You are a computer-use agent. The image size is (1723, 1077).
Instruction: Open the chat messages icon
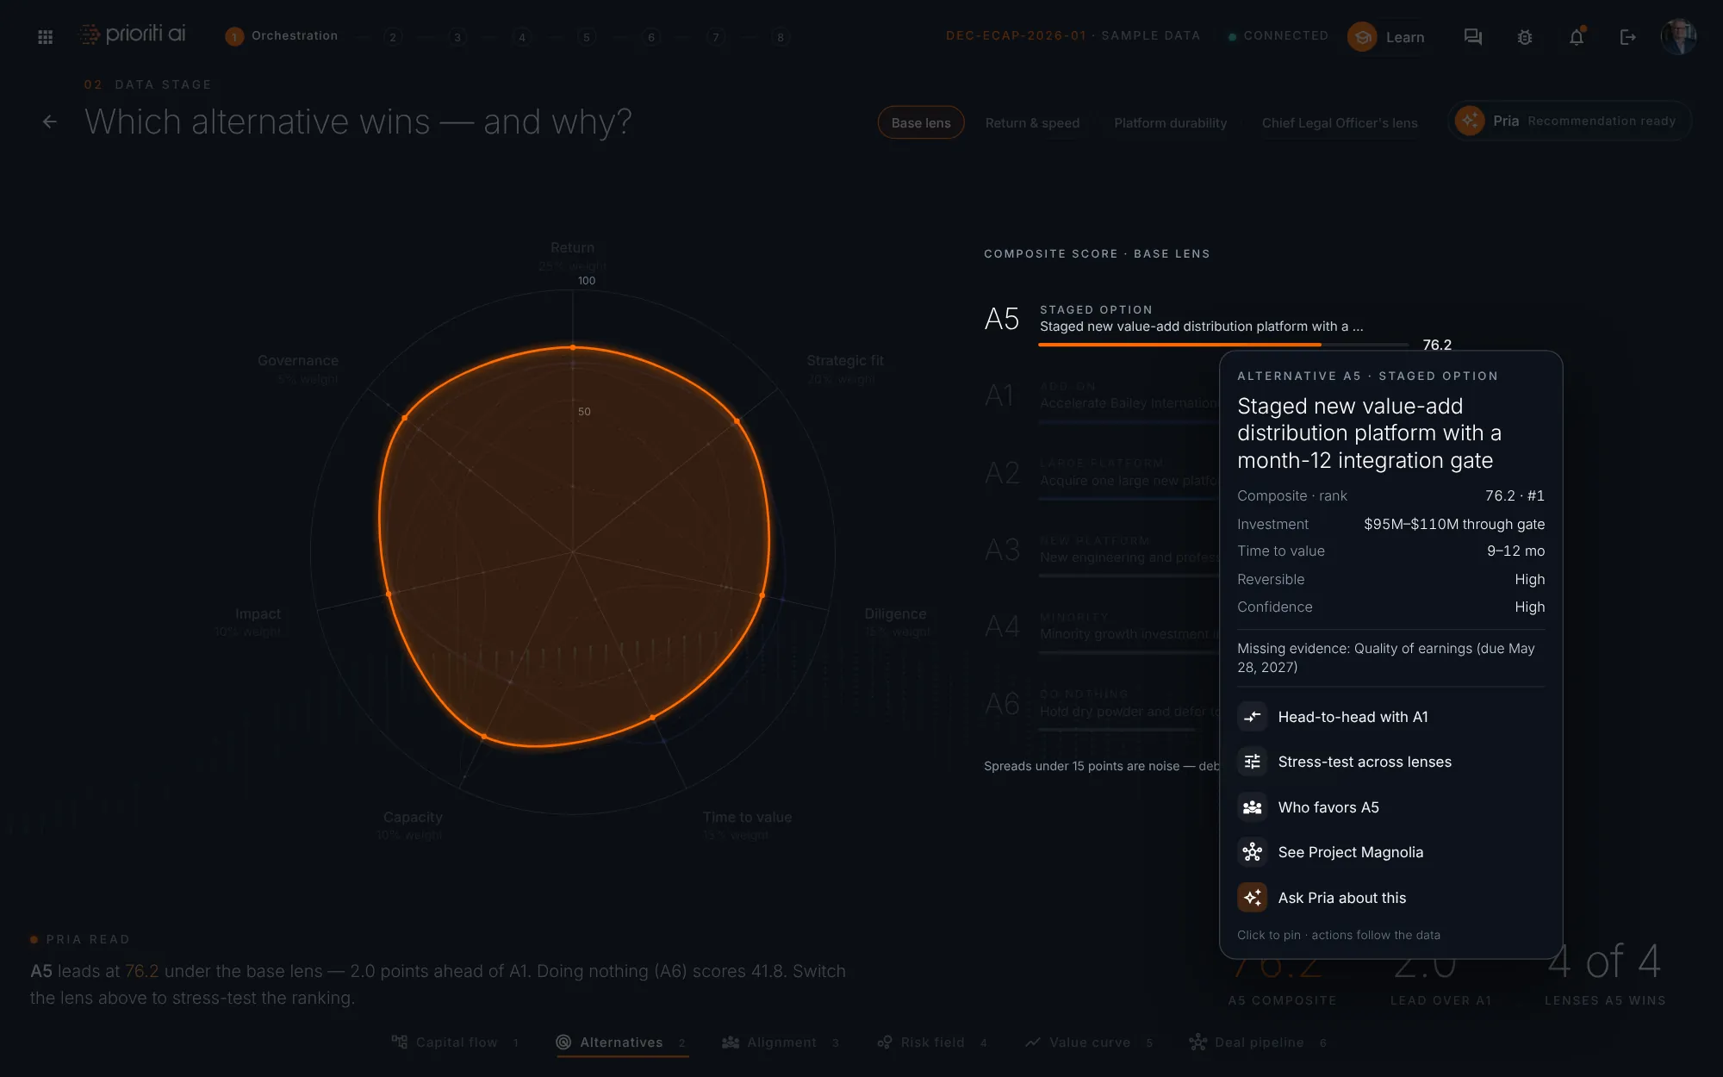pos(1473,37)
